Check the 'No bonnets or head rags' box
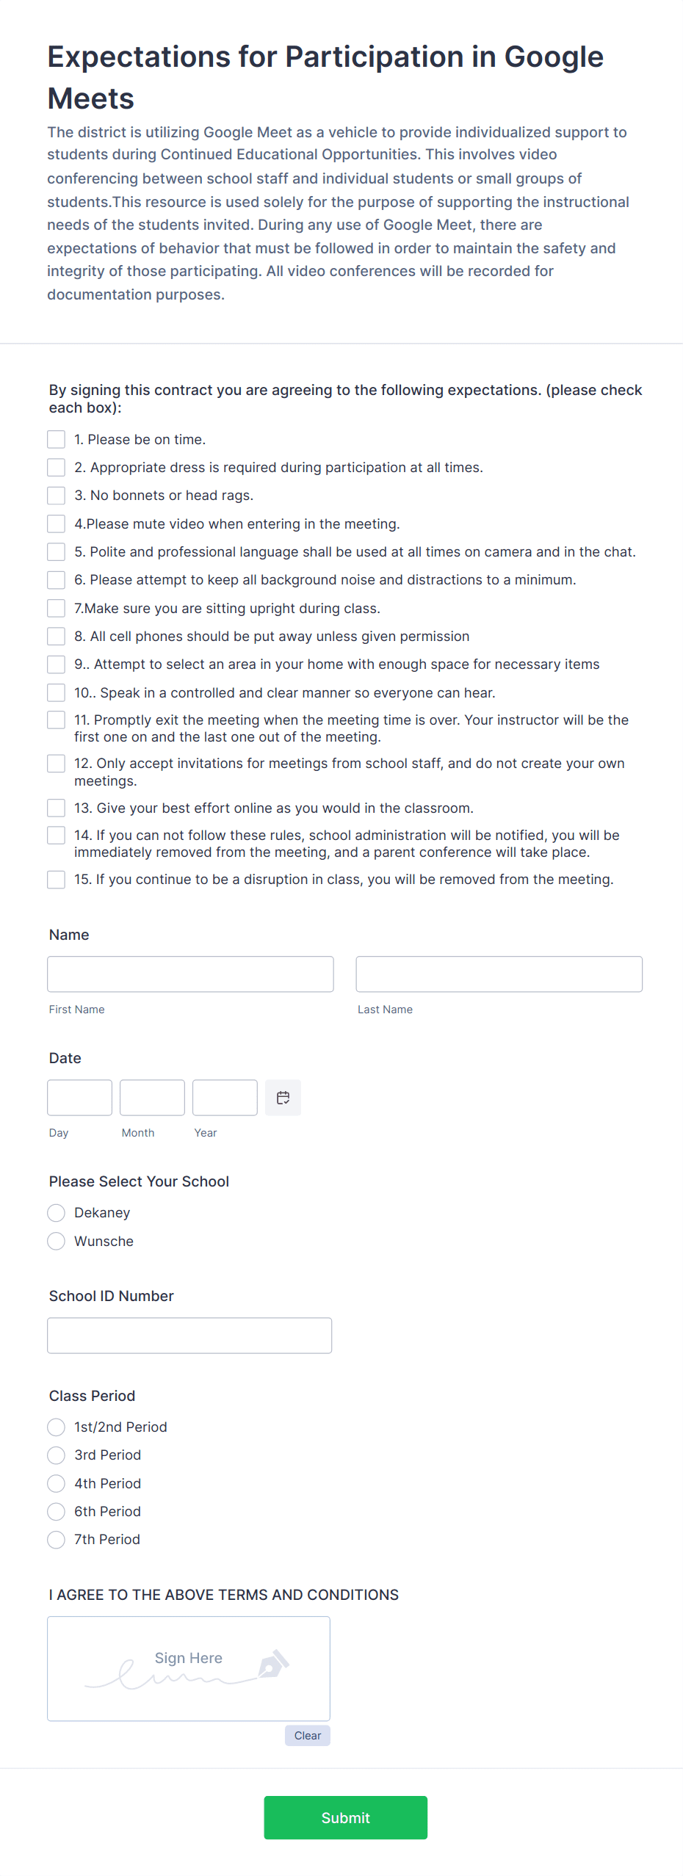 coord(56,495)
